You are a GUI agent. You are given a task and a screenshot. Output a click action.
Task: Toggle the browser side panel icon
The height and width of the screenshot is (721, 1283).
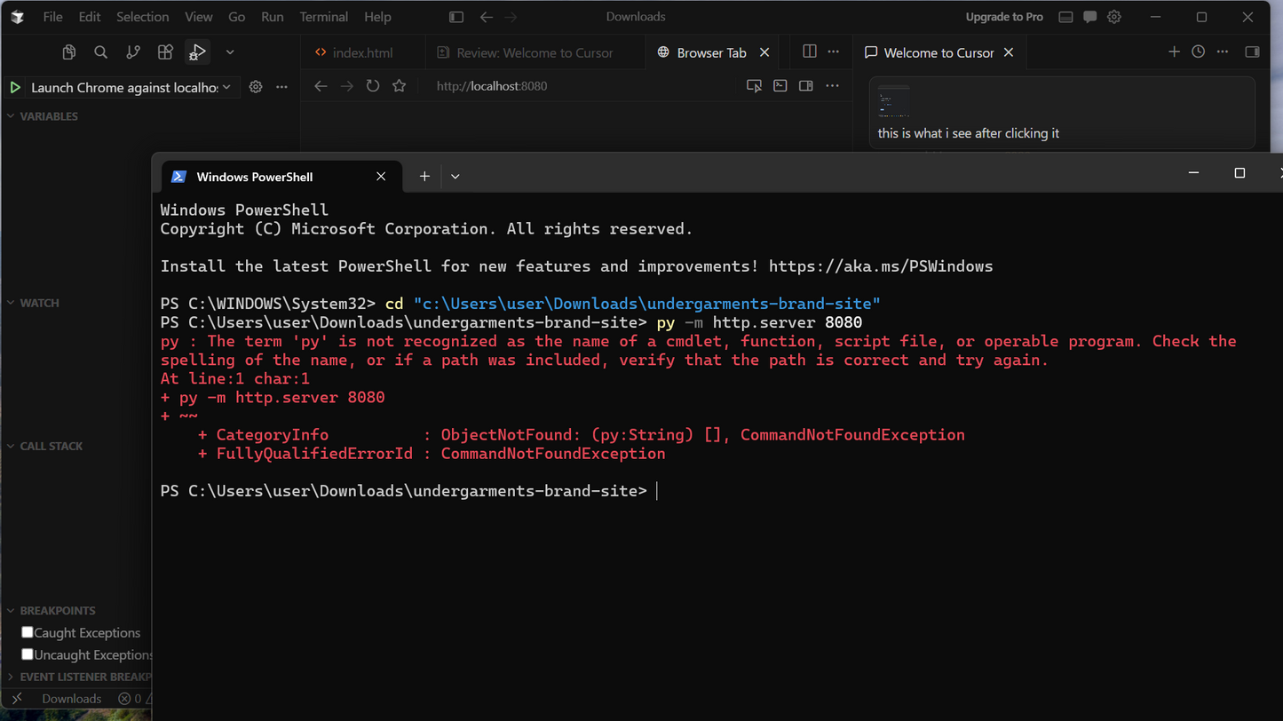tap(806, 86)
